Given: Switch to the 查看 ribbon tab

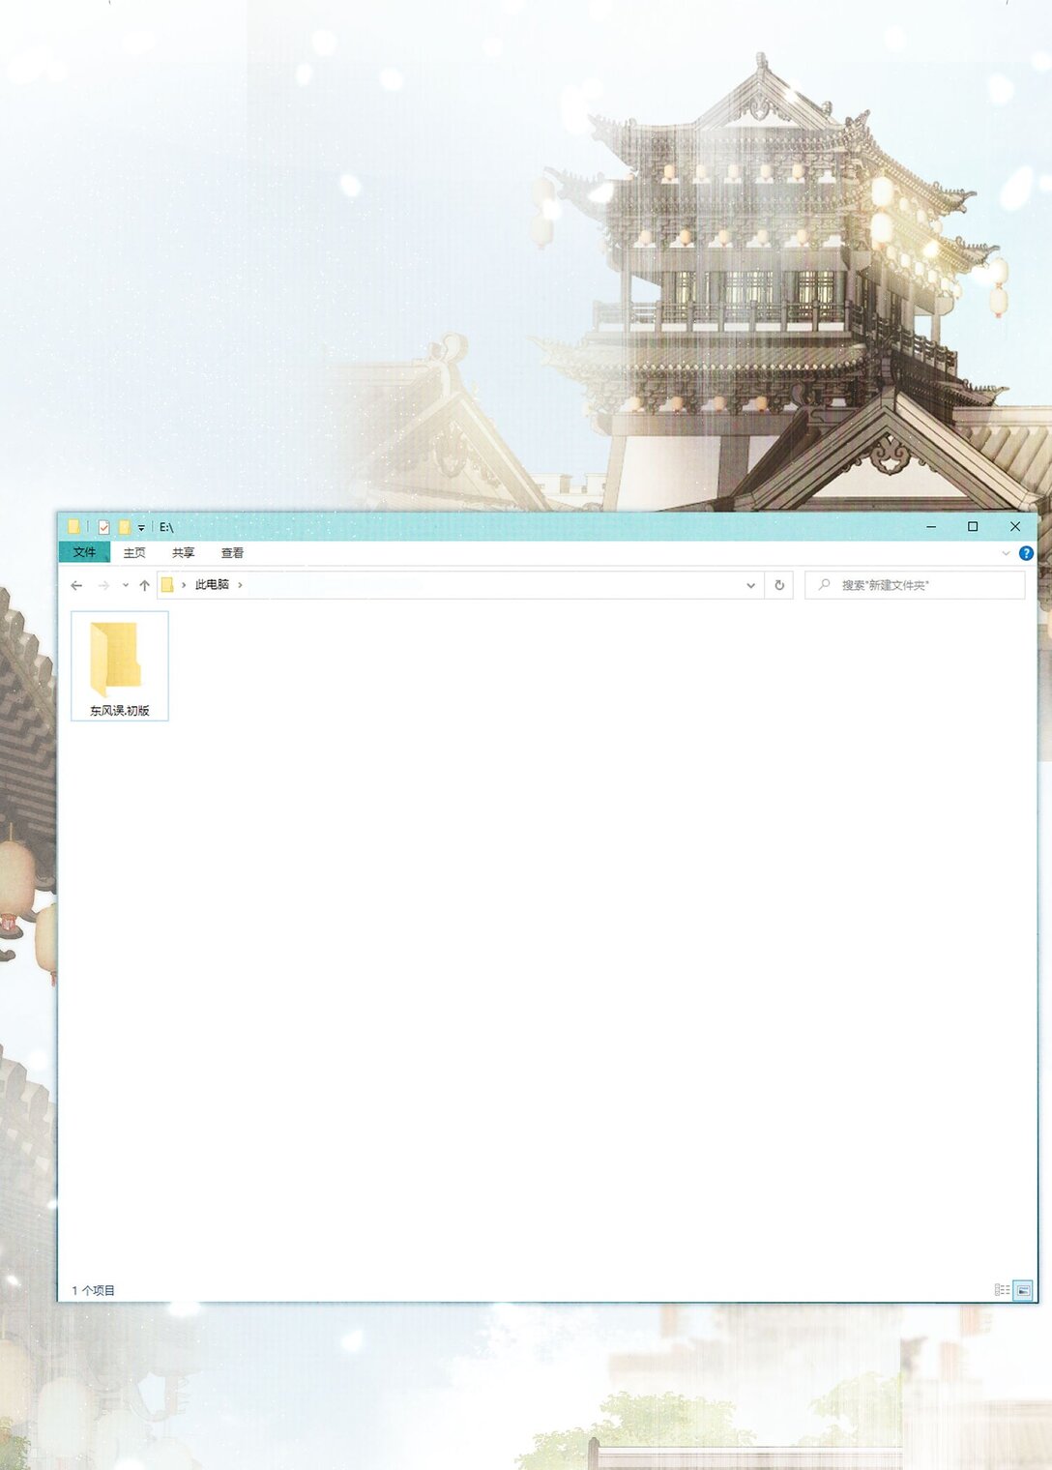Looking at the screenshot, I should click(232, 553).
